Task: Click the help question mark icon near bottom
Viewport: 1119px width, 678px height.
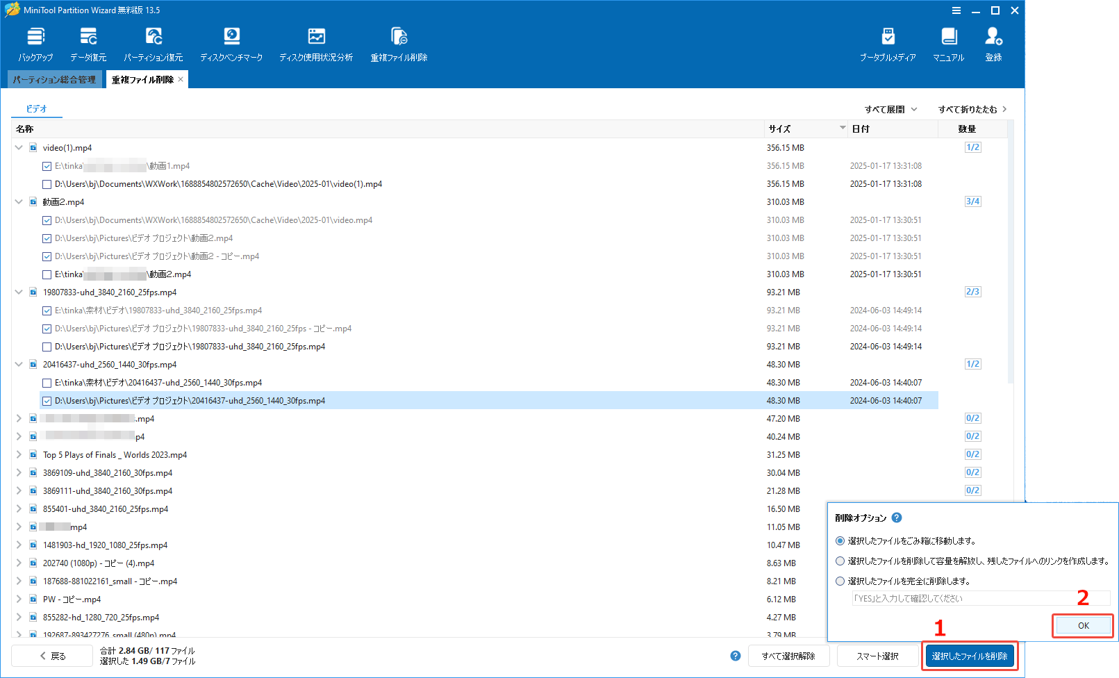Action: (x=735, y=655)
